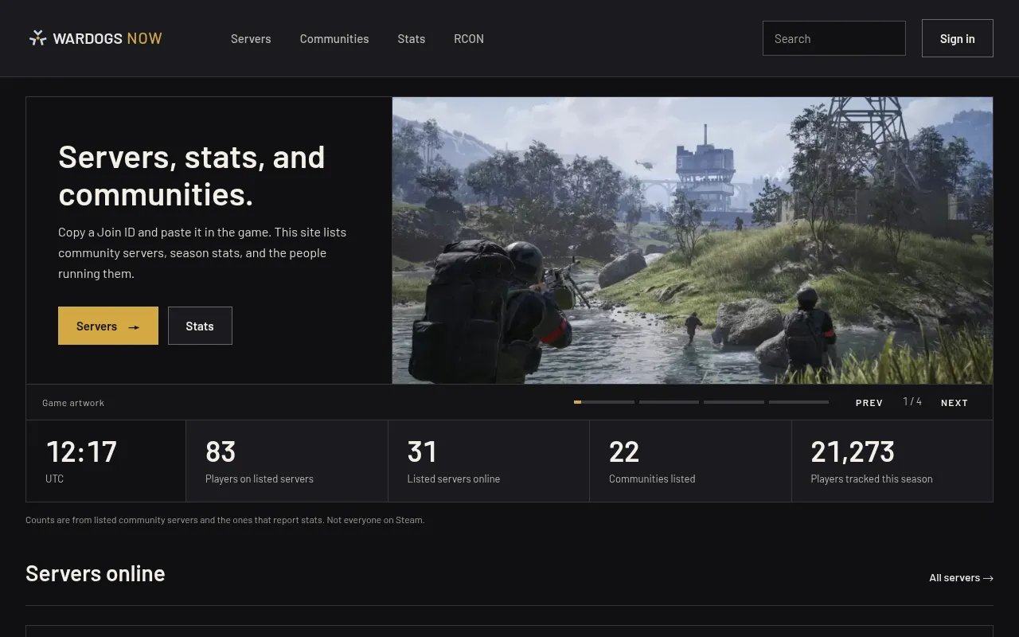Screen dimensions: 1019x637
Task: Click the 12:17 UTC clock value
Action: 81,452
